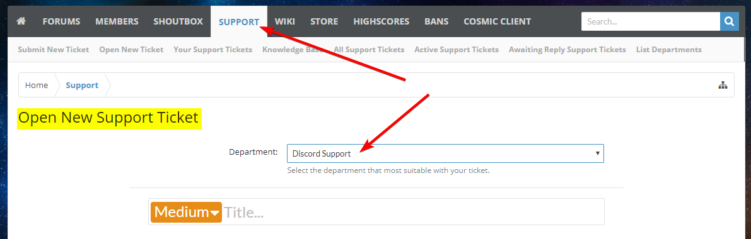Viewport: 751px width, 239px height.
Task: Click the search magnifier button
Action: click(729, 21)
